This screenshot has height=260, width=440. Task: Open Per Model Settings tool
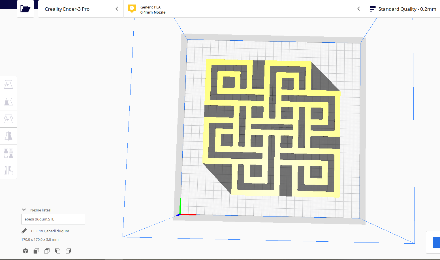tap(8, 153)
